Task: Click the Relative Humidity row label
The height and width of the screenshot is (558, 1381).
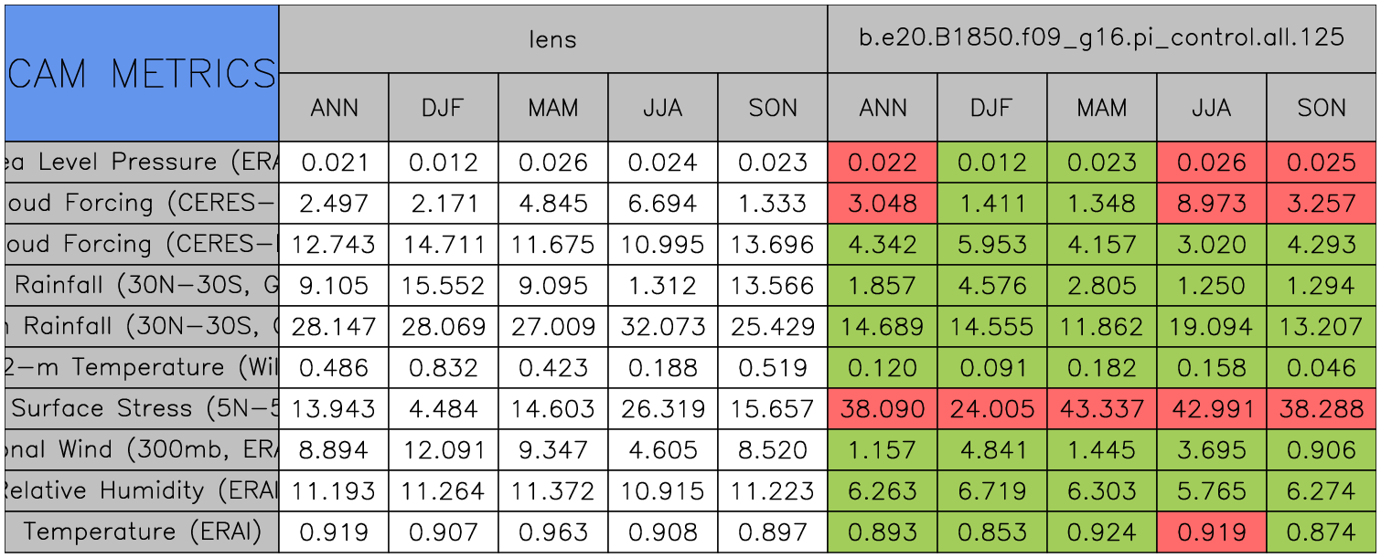Action: [x=141, y=490]
